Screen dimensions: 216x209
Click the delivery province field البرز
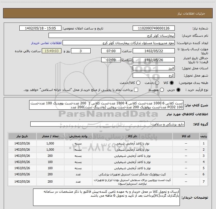(154, 68)
